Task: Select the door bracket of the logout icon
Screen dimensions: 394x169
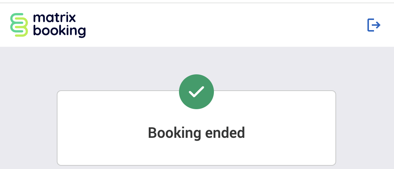Action: click(x=370, y=25)
